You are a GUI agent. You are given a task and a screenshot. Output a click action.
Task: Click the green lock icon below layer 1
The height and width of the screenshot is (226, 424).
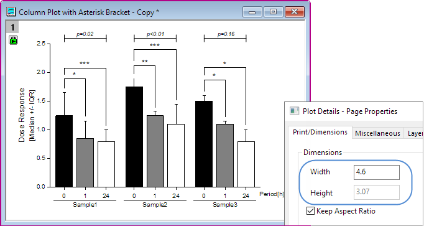[13, 40]
